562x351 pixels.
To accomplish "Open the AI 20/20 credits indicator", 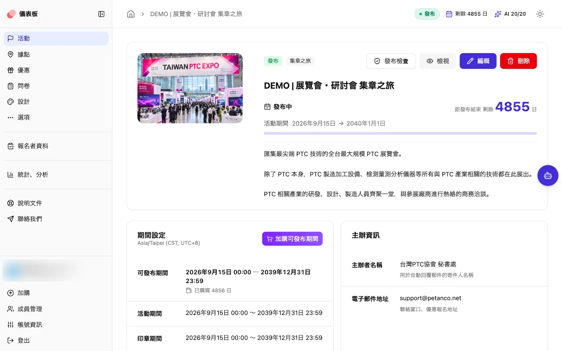I will 510,14.
